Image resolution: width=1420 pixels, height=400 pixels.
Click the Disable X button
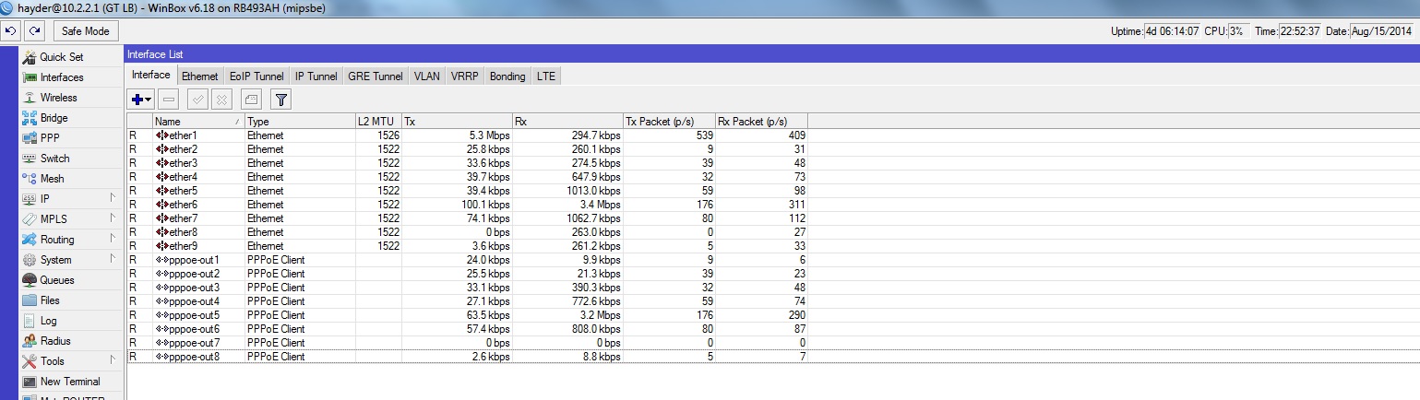[221, 99]
